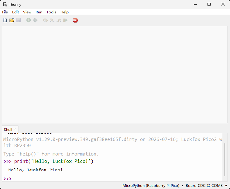
Task: Open the View menu
Action: click(27, 12)
